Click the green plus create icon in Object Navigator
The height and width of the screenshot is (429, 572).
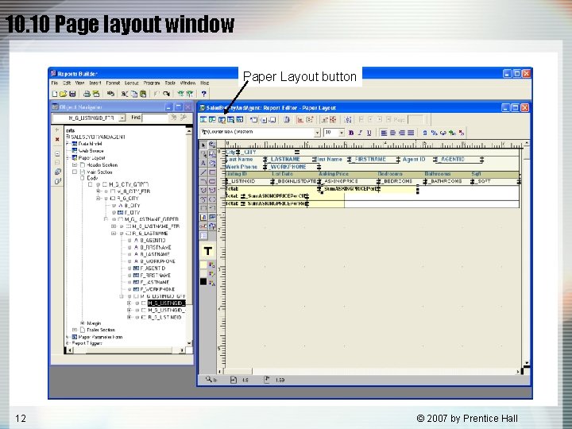pos(57,129)
